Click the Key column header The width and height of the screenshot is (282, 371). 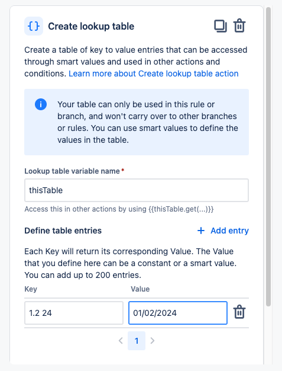pyautogui.click(x=31, y=289)
